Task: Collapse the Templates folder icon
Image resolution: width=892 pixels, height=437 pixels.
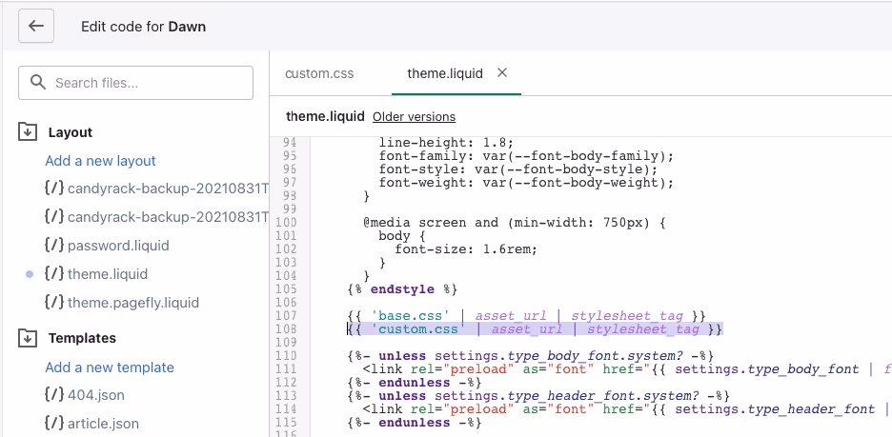Action: tap(27, 338)
